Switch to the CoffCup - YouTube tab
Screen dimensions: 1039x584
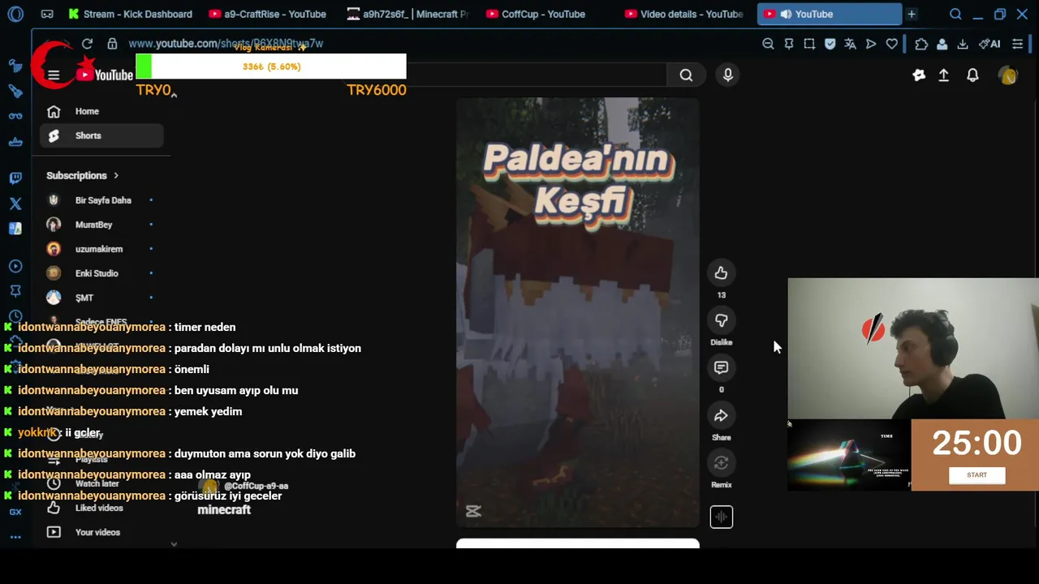click(x=546, y=14)
